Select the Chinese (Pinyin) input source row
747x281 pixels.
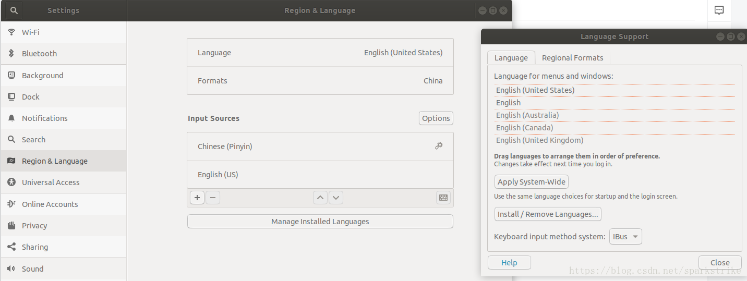coord(320,146)
